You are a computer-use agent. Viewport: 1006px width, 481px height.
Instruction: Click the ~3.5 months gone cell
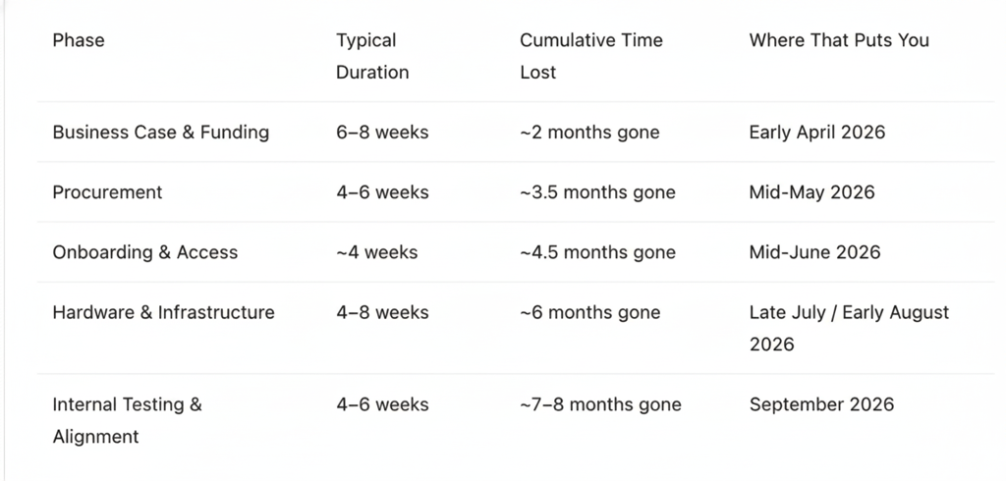[x=597, y=192]
